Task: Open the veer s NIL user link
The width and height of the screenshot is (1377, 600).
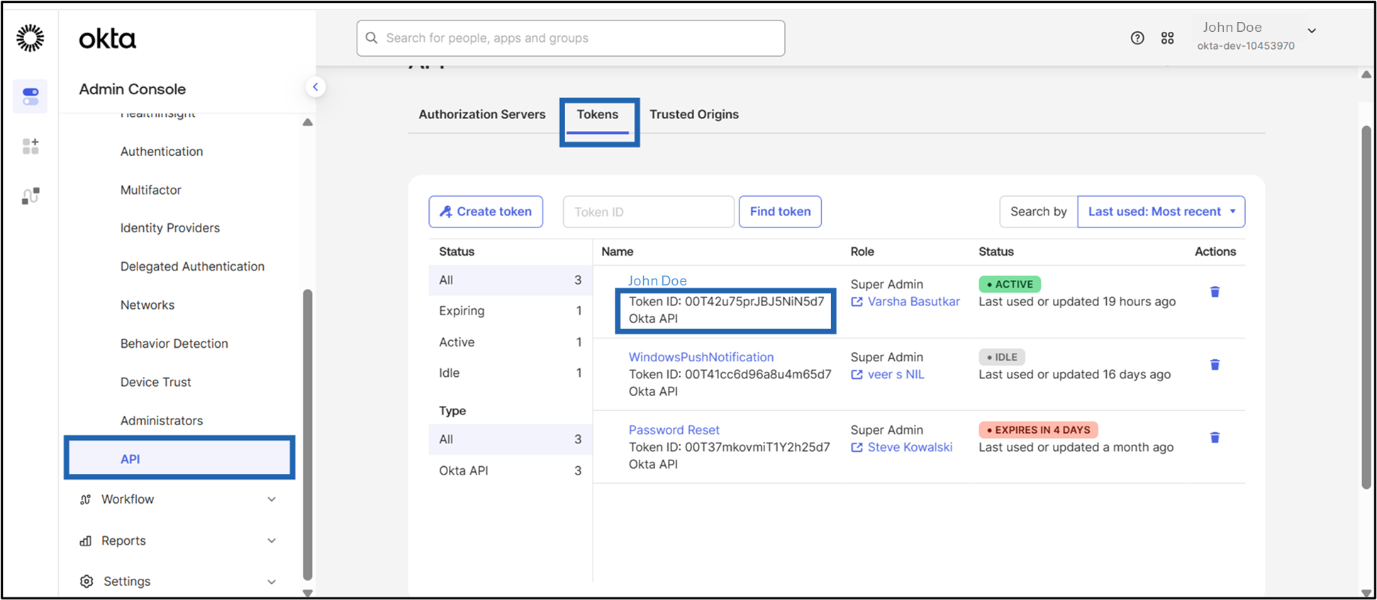Action: [896, 375]
